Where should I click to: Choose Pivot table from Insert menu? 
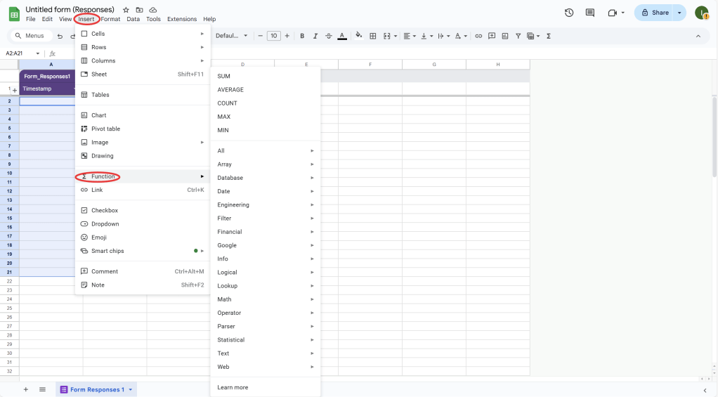105,129
